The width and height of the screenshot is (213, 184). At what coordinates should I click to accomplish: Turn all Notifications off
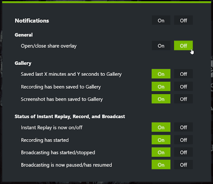pos(183,20)
